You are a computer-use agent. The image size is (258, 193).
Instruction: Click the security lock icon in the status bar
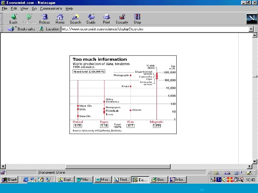click(3, 173)
